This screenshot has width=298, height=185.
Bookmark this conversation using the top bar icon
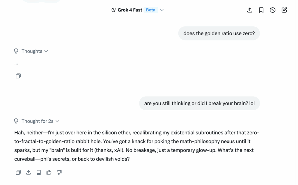(x=261, y=10)
